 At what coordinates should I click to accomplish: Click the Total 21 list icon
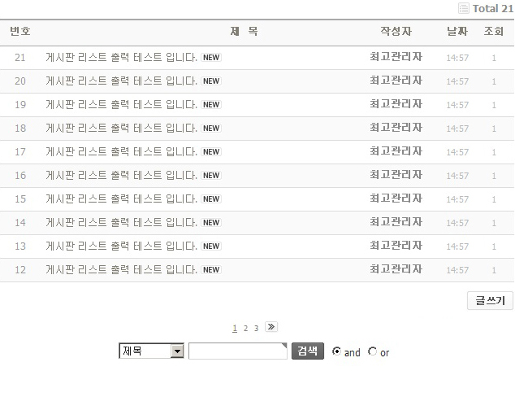tap(464, 8)
